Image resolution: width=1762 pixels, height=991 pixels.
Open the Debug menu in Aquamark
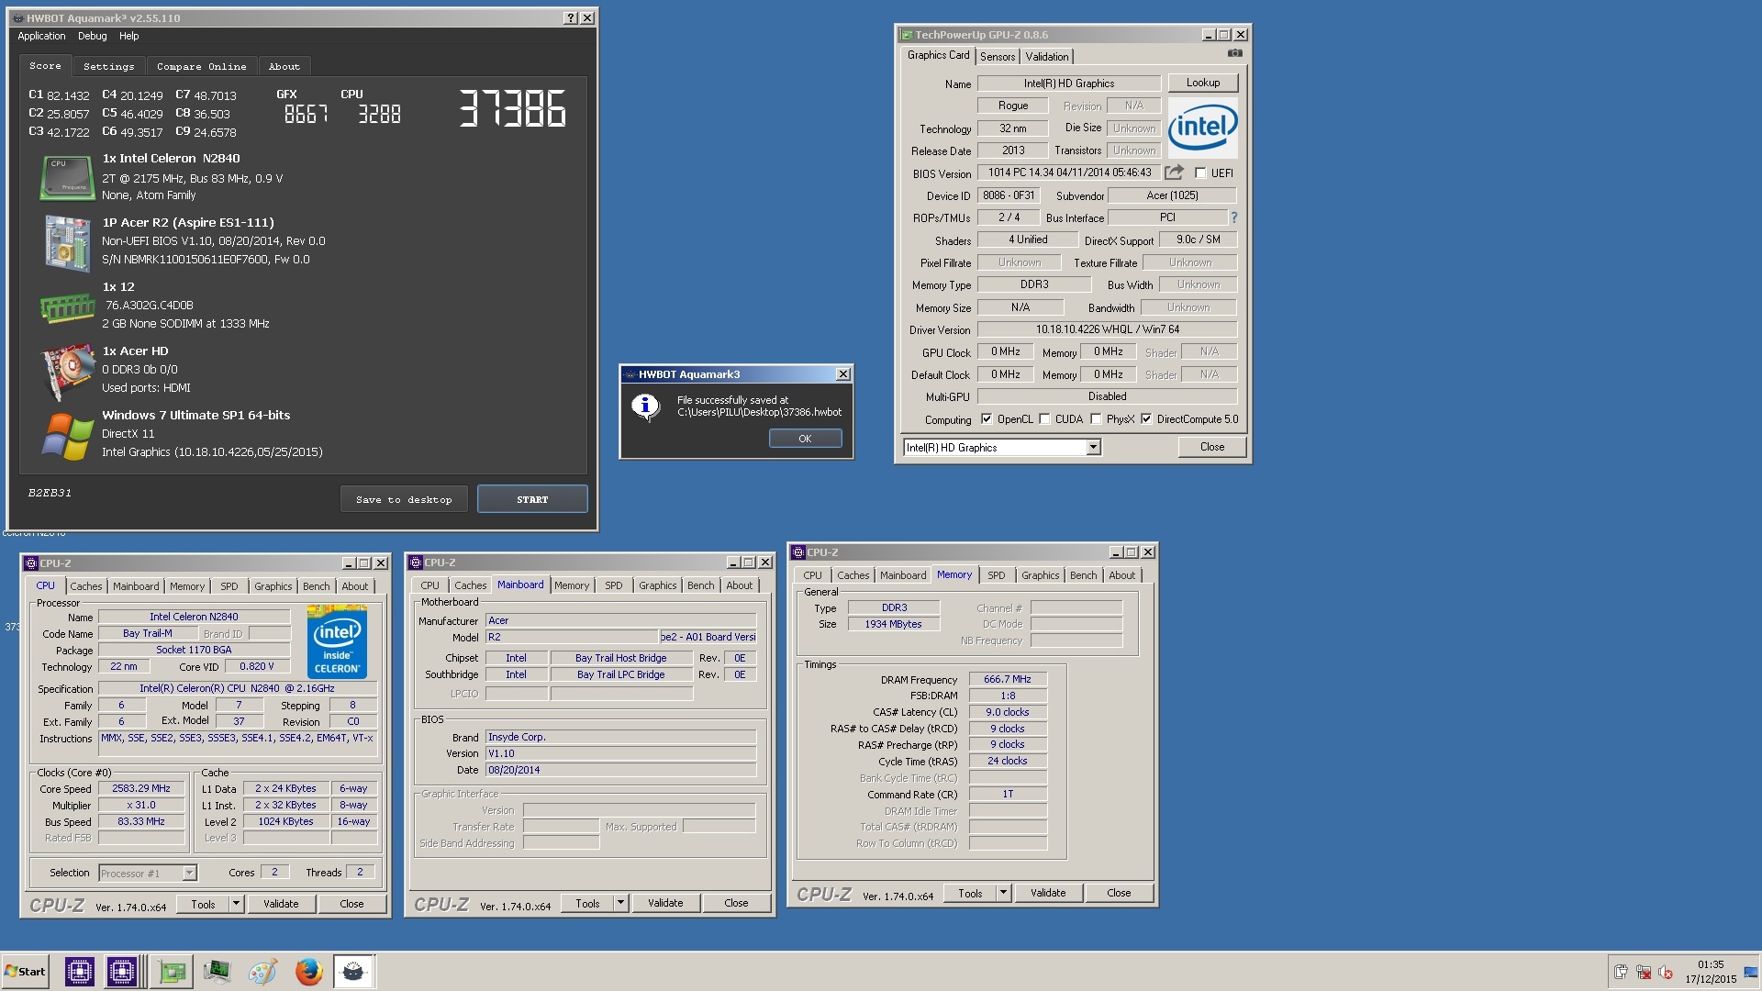tap(92, 36)
